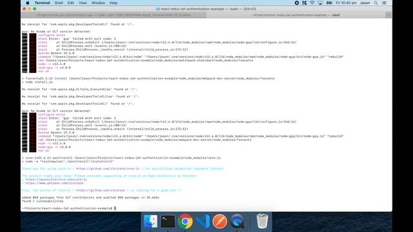The height and width of the screenshot is (232, 413).
Task: Open the Window menu
Action: coord(98,3)
